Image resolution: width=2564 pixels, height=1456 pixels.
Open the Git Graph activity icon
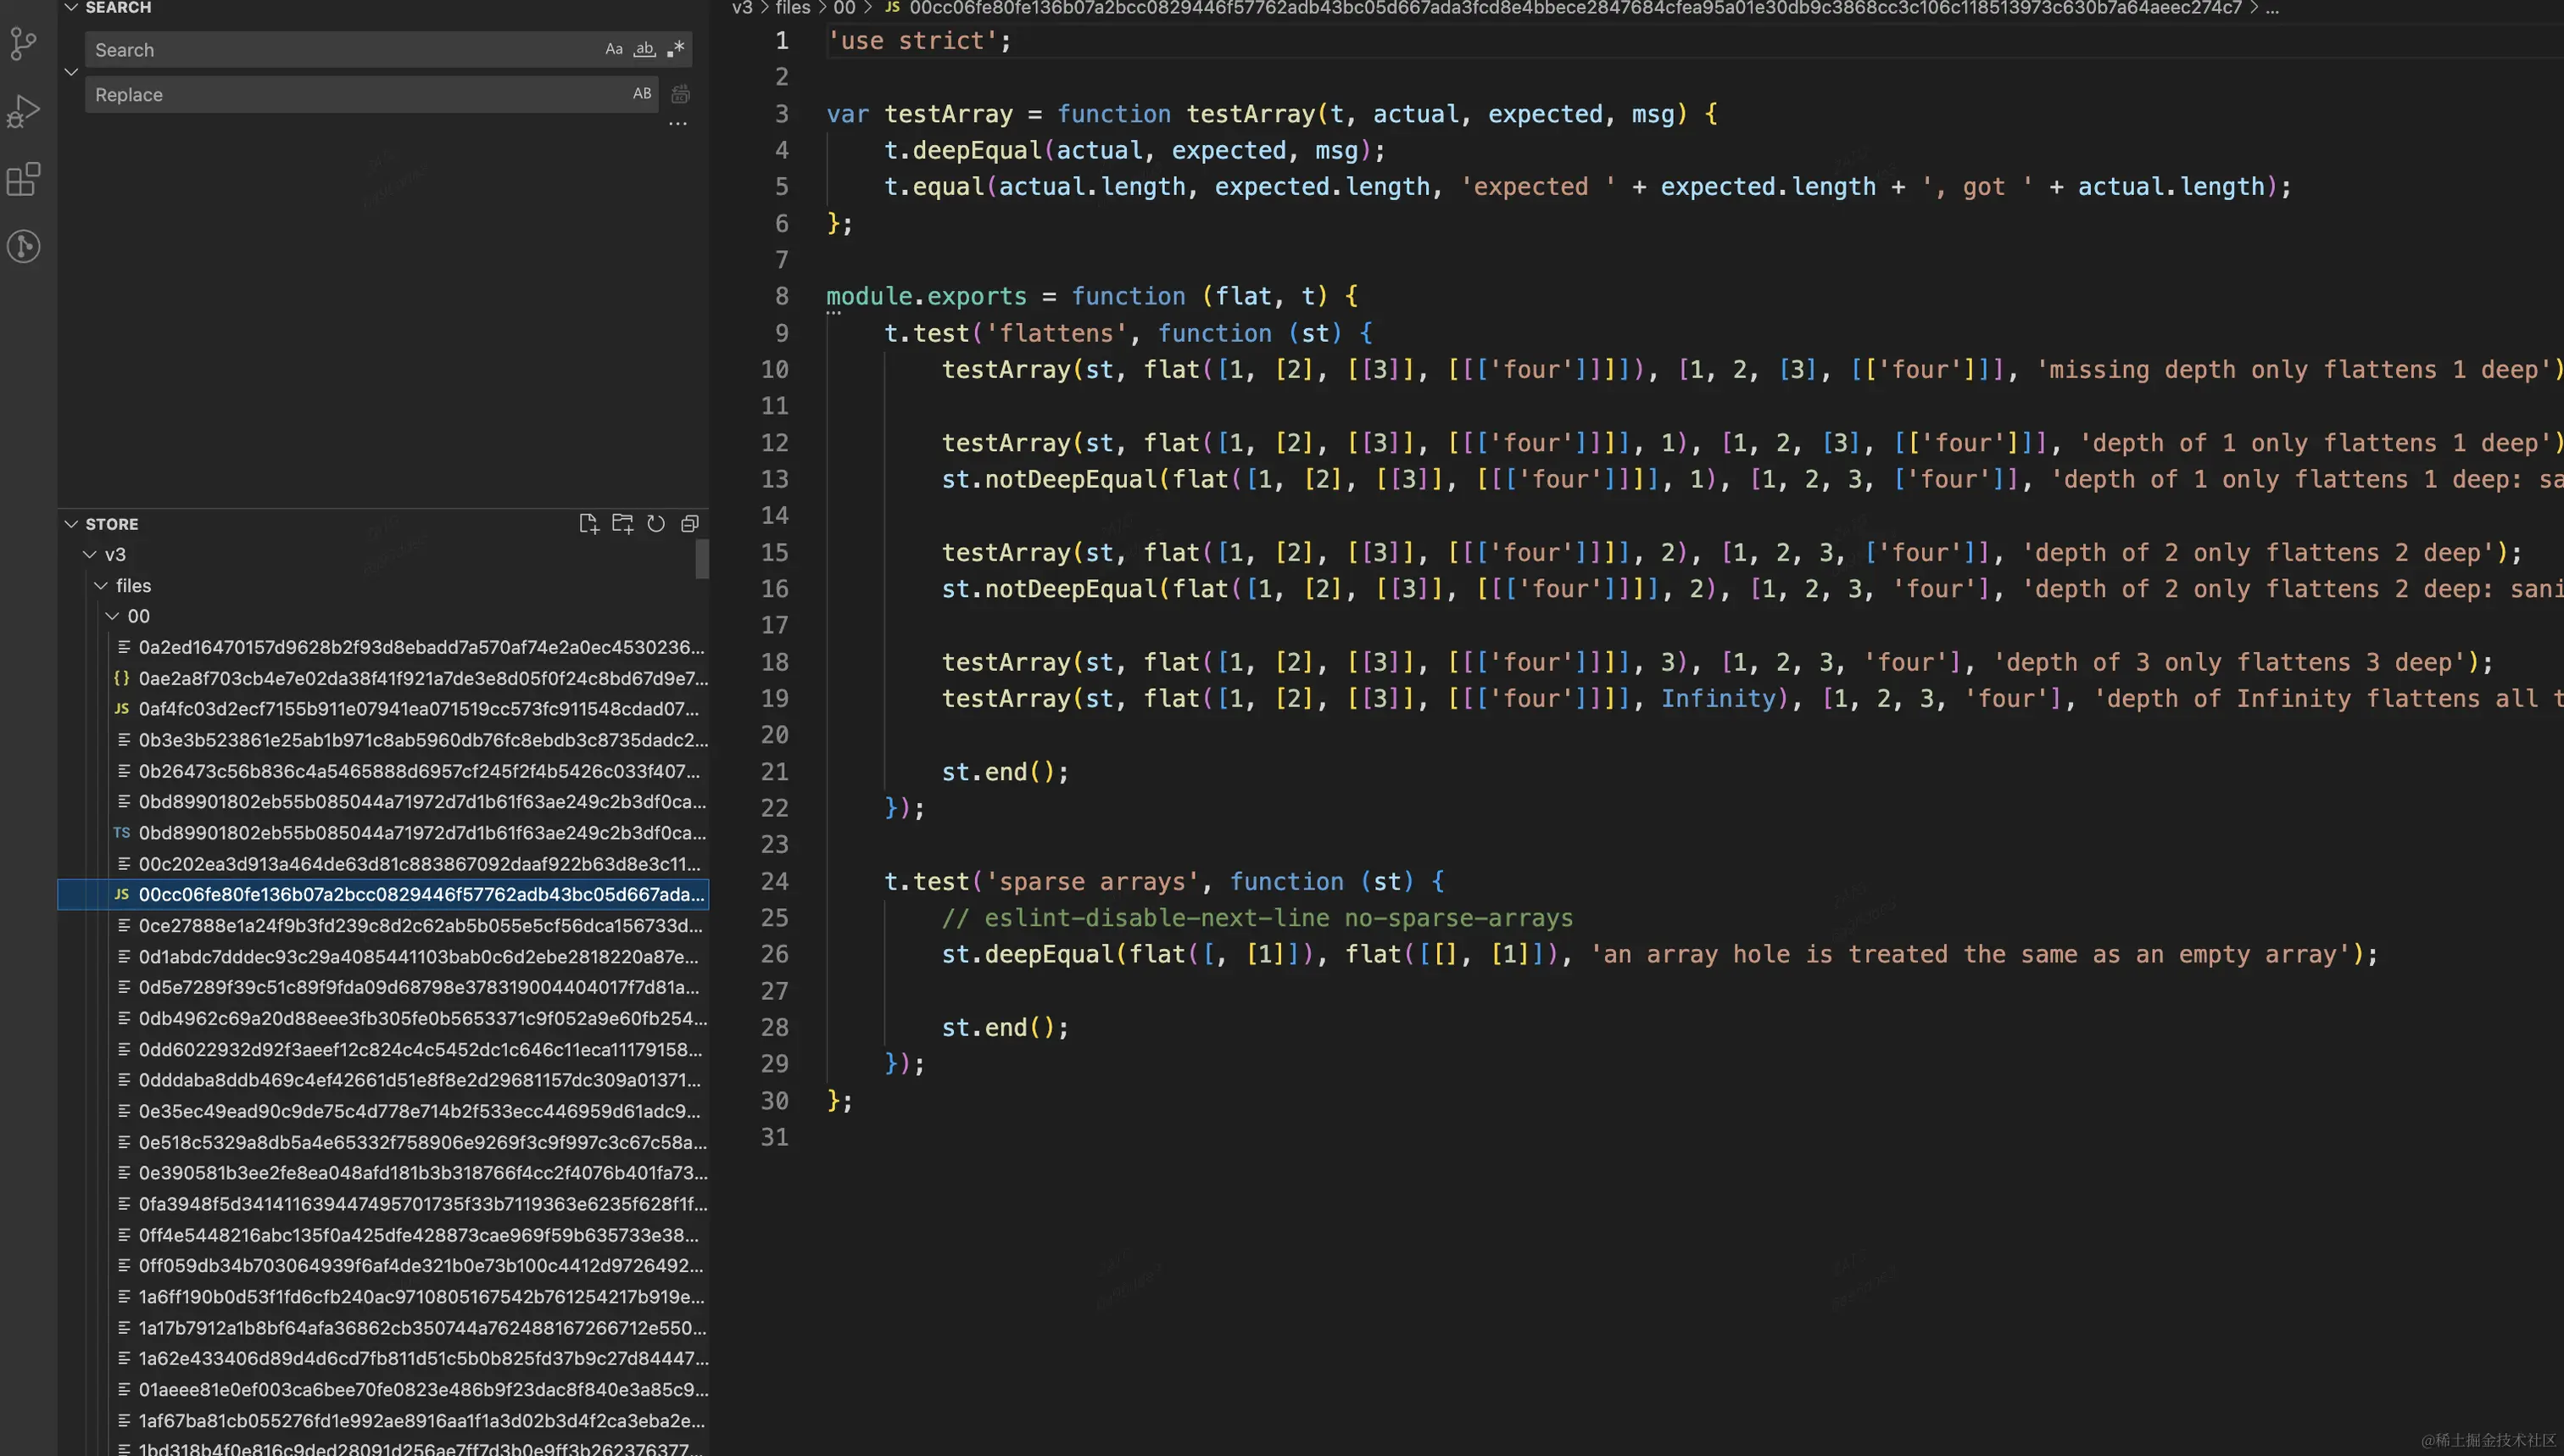[24, 246]
